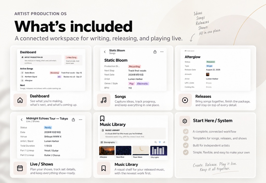Click the Catalog No. Empty field

[x=209, y=87]
